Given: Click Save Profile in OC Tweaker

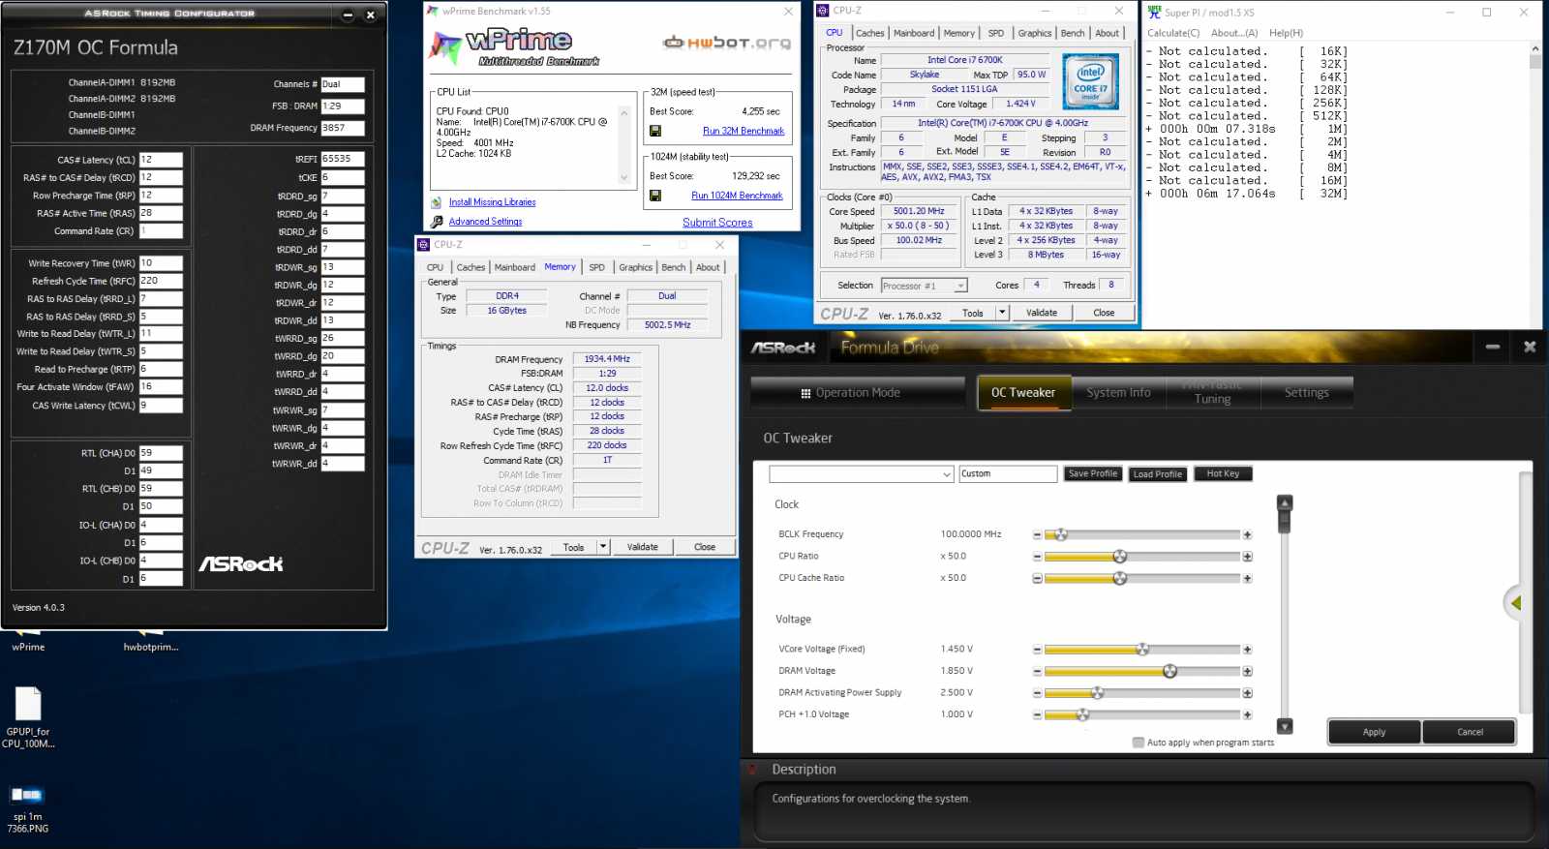Looking at the screenshot, I should click(x=1092, y=473).
